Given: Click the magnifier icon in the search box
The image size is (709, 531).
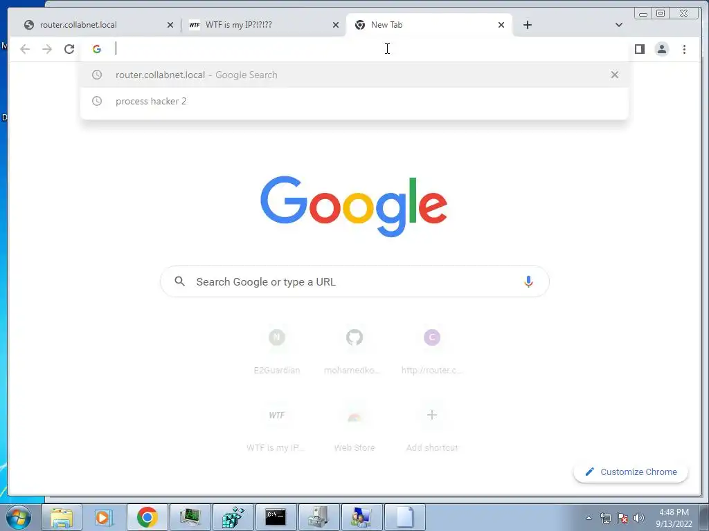Looking at the screenshot, I should [179, 281].
